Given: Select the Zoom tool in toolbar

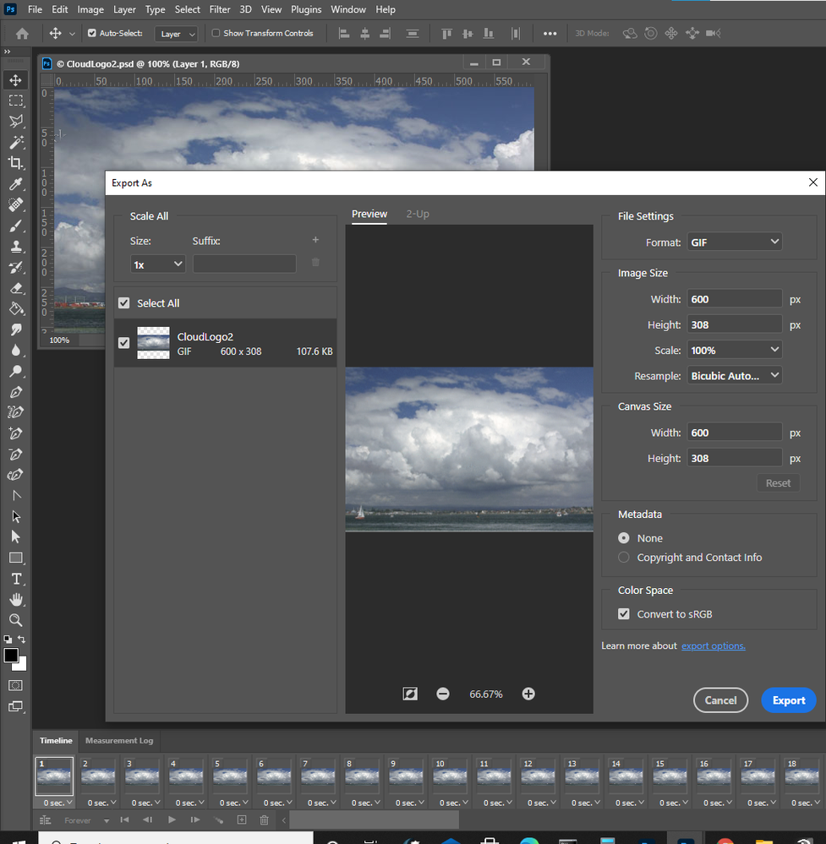Looking at the screenshot, I should tap(15, 620).
